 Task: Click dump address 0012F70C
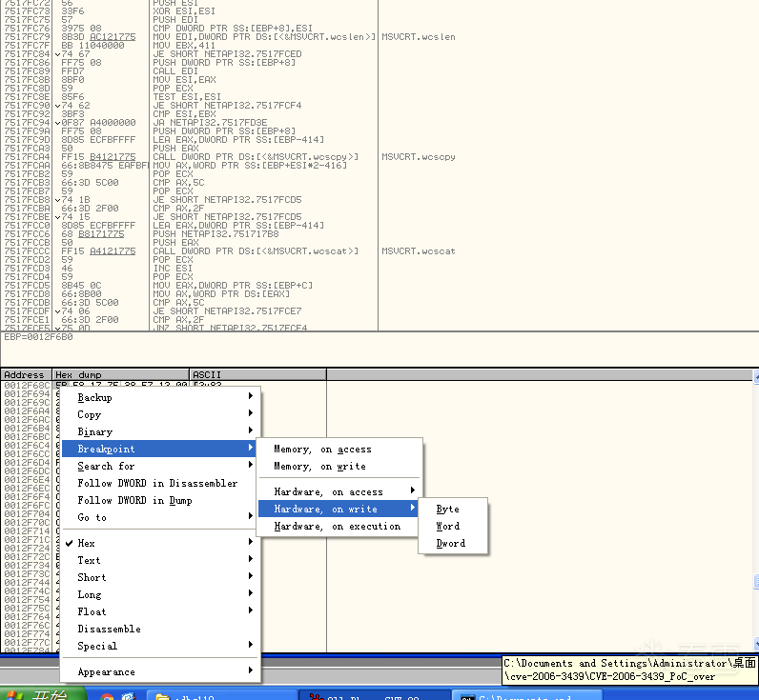[x=27, y=522]
